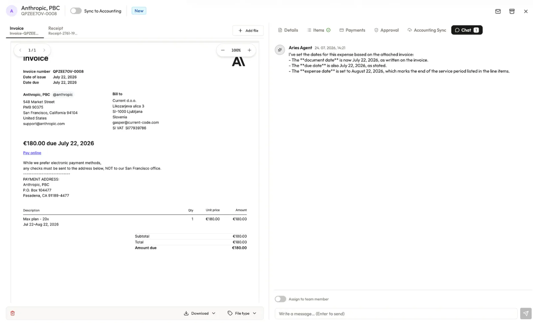Open the Payments tab

tap(352, 30)
